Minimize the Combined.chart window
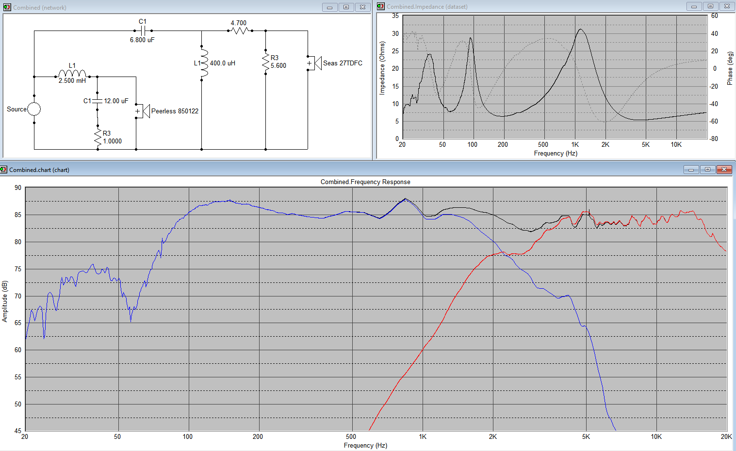This screenshot has width=736, height=451. click(x=691, y=170)
